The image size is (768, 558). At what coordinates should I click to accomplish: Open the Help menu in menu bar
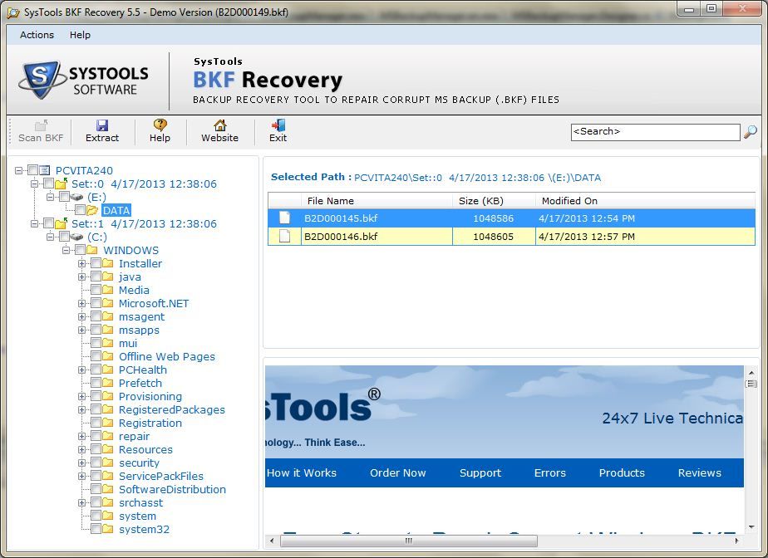click(81, 35)
